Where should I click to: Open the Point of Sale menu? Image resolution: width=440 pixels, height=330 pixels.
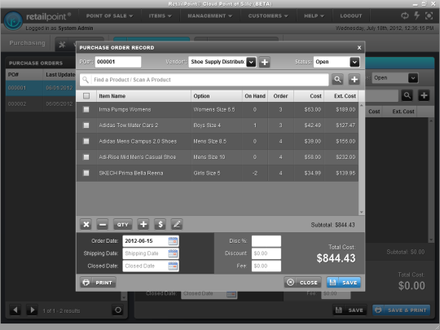(x=109, y=16)
